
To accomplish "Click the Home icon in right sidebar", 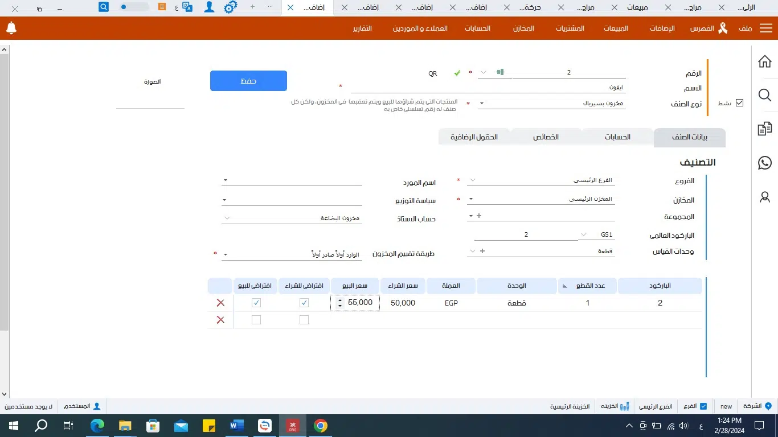I will (765, 61).
